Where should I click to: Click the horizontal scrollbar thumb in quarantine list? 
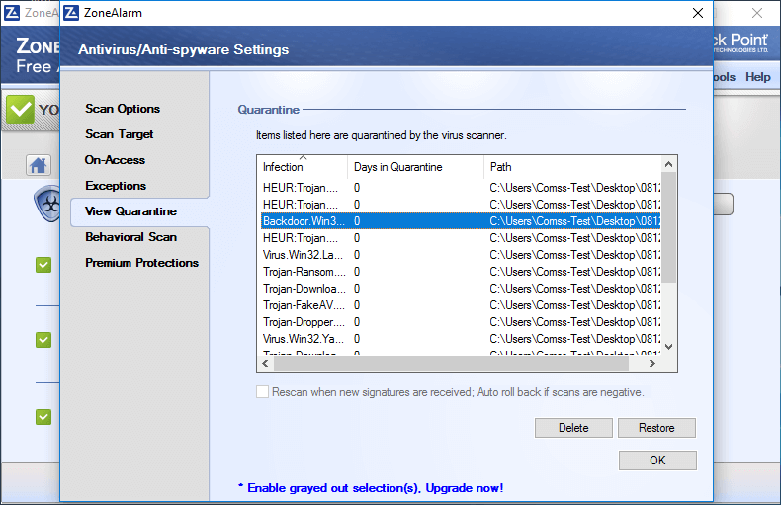[x=451, y=364]
